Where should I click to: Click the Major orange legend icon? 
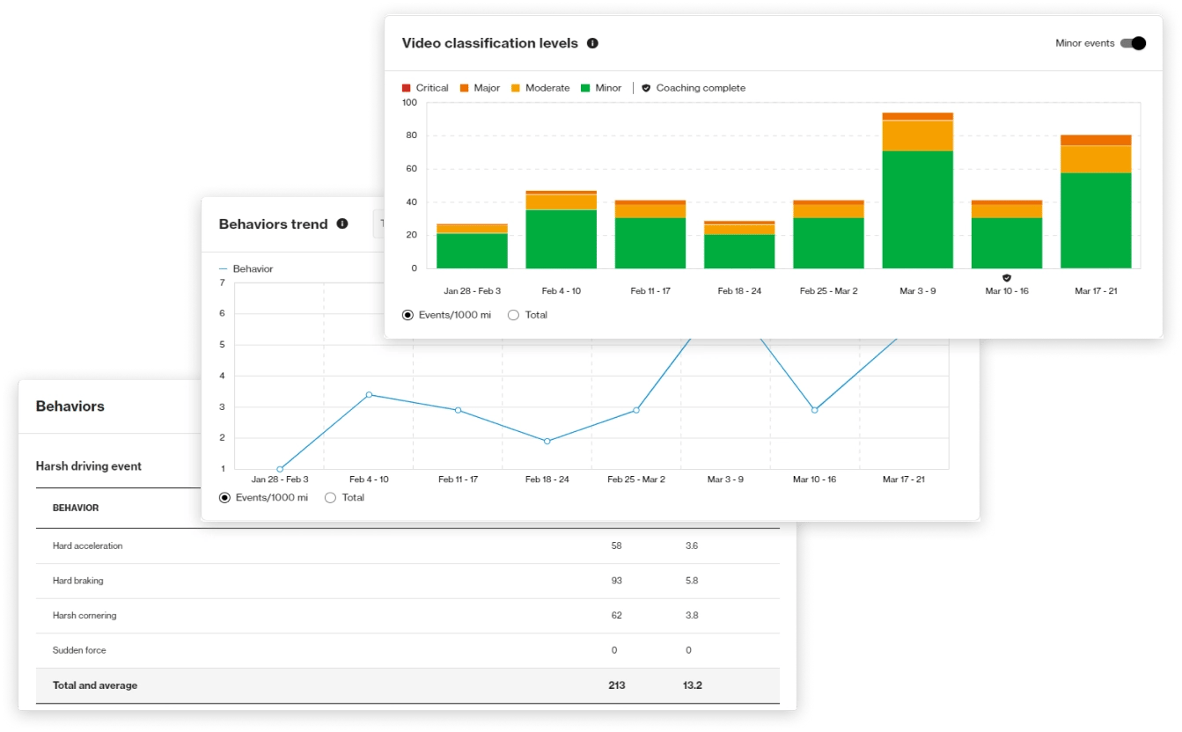coord(464,88)
